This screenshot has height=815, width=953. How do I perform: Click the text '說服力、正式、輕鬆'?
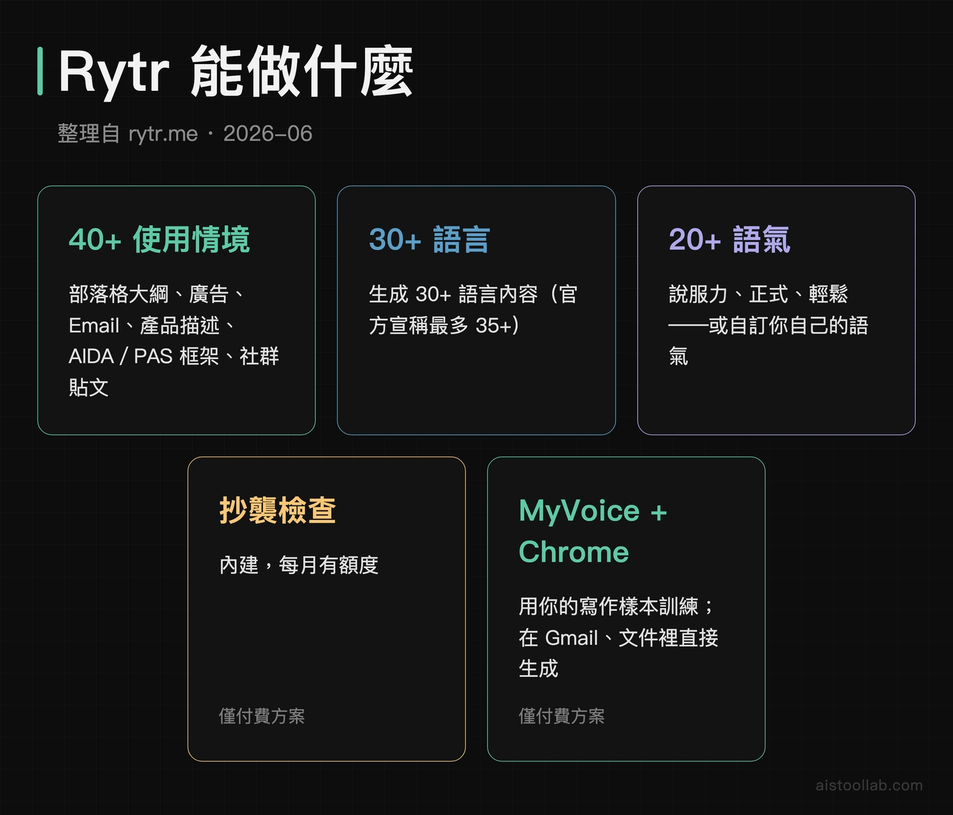pyautogui.click(x=758, y=294)
